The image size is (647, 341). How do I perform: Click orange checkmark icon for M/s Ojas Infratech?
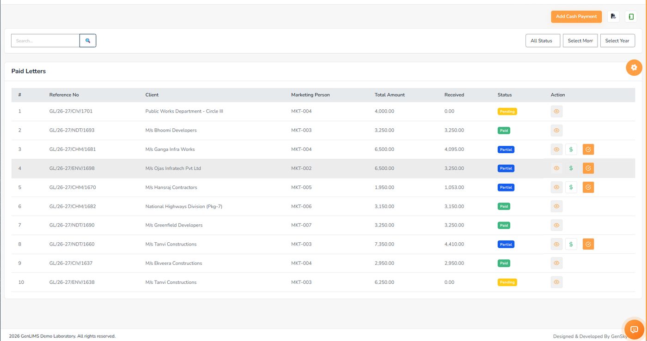[588, 168]
